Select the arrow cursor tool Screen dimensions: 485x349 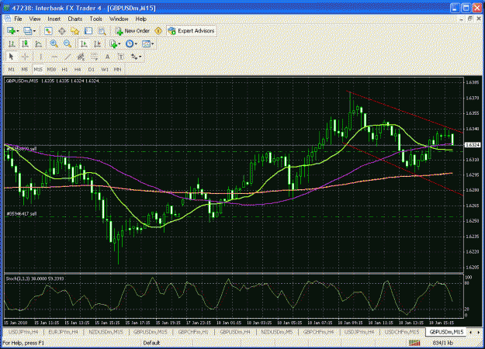[x=12, y=57]
